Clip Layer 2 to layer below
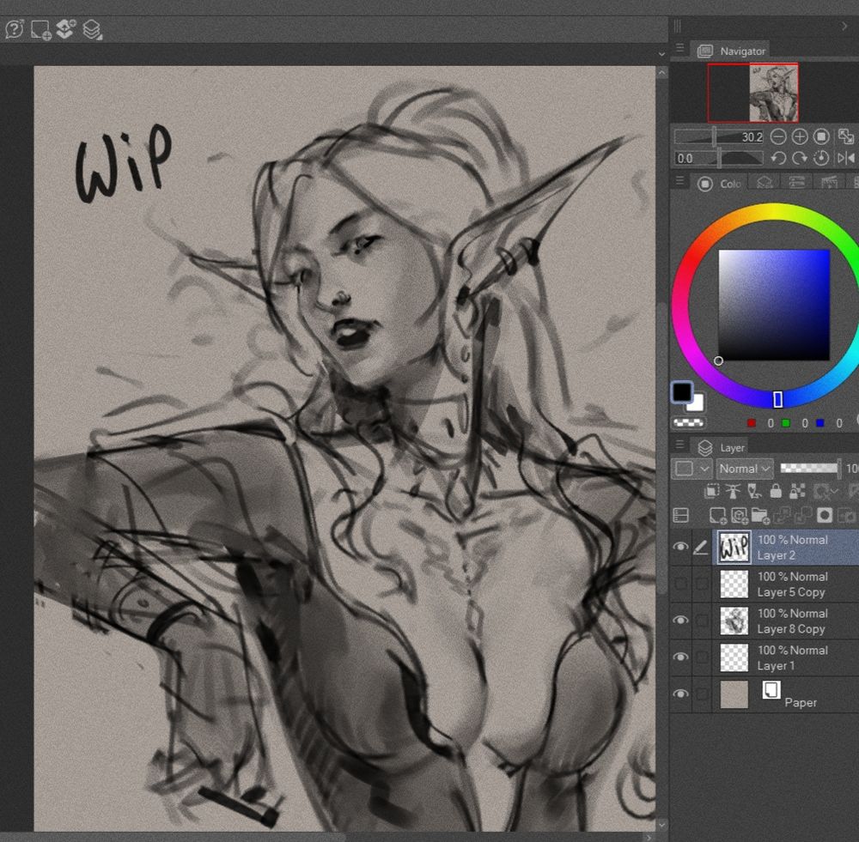This screenshot has width=859, height=842. [x=711, y=491]
